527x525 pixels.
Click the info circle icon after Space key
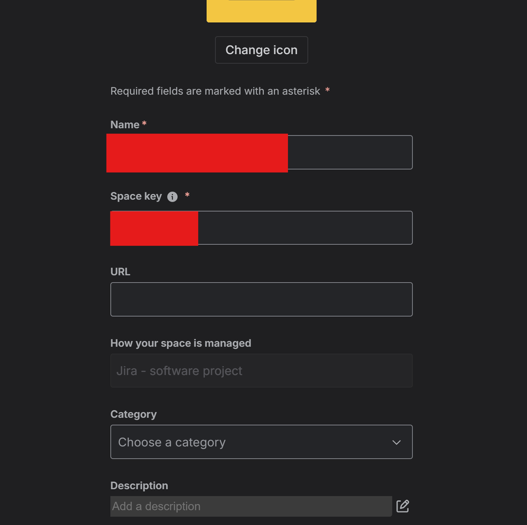click(x=172, y=196)
